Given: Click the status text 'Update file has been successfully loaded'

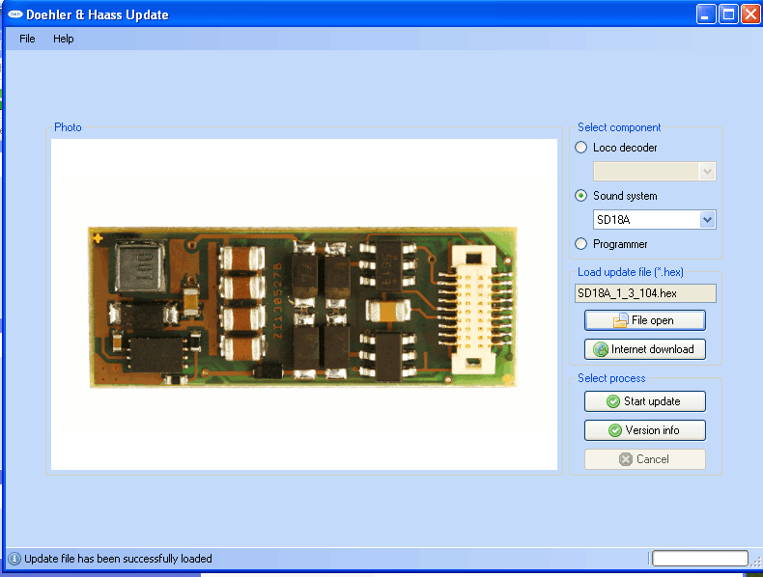Looking at the screenshot, I should [x=118, y=559].
